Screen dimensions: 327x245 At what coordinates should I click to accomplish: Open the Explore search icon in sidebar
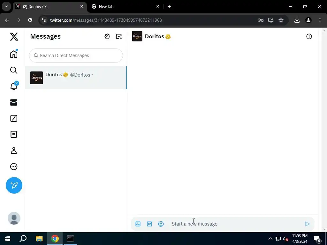[x=14, y=70]
